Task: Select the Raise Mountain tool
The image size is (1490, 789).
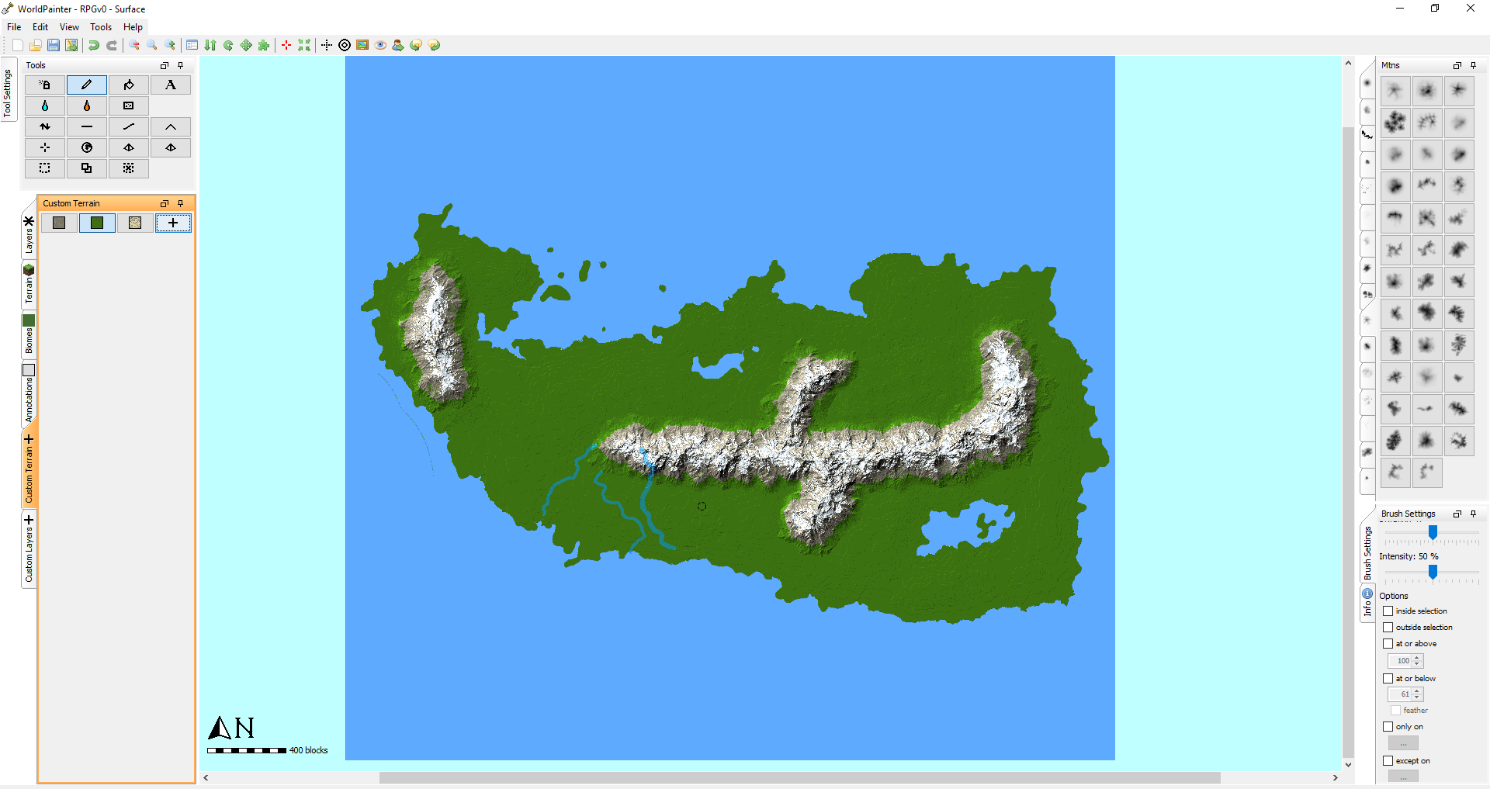Action: pyautogui.click(x=171, y=126)
